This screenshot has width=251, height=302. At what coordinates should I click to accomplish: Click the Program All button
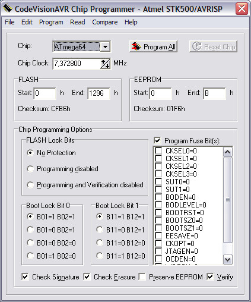click(153, 46)
